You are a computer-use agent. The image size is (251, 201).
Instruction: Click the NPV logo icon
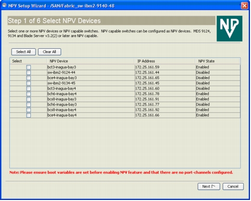(x=230, y=29)
